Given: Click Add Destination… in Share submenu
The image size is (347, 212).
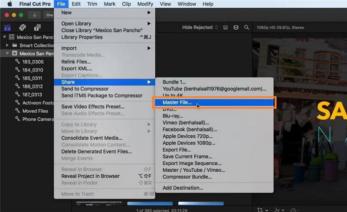Looking at the screenshot, I should coord(214,188).
